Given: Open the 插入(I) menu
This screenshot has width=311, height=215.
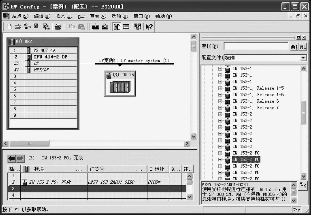Looking at the screenshot, I should point(64,16).
